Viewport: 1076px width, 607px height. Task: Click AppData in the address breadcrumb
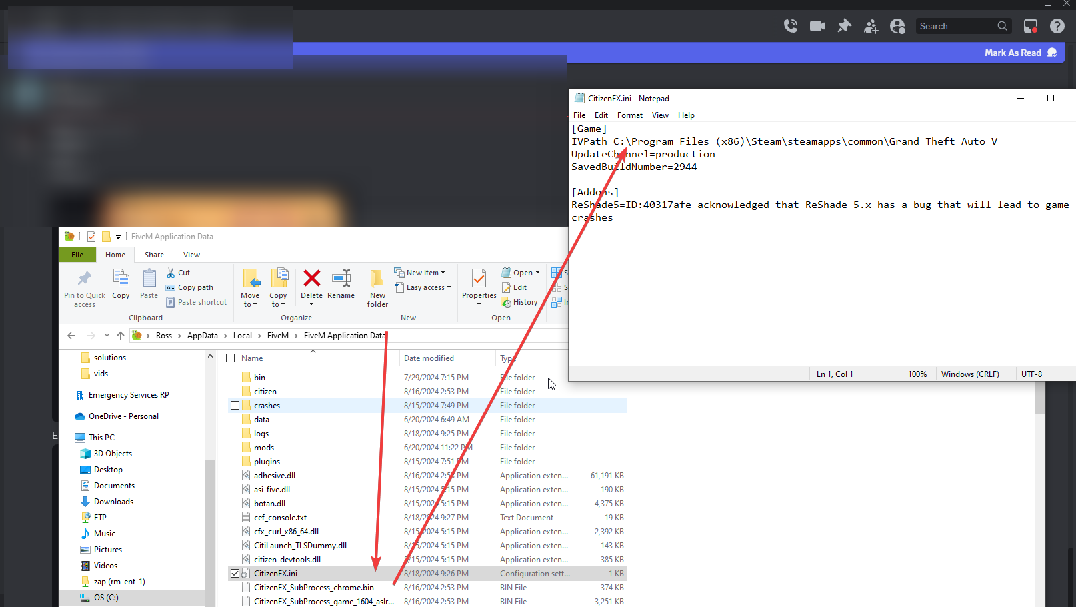pyautogui.click(x=203, y=336)
